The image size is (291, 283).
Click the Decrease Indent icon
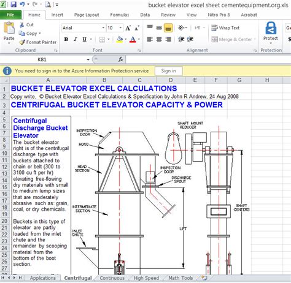pyautogui.click(x=181, y=39)
